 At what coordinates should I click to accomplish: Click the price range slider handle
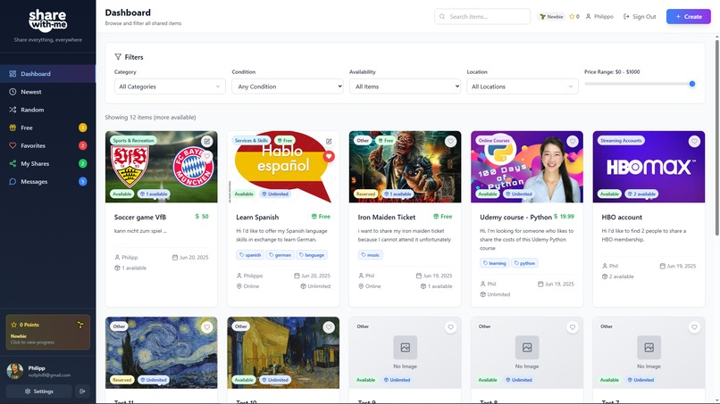(692, 84)
